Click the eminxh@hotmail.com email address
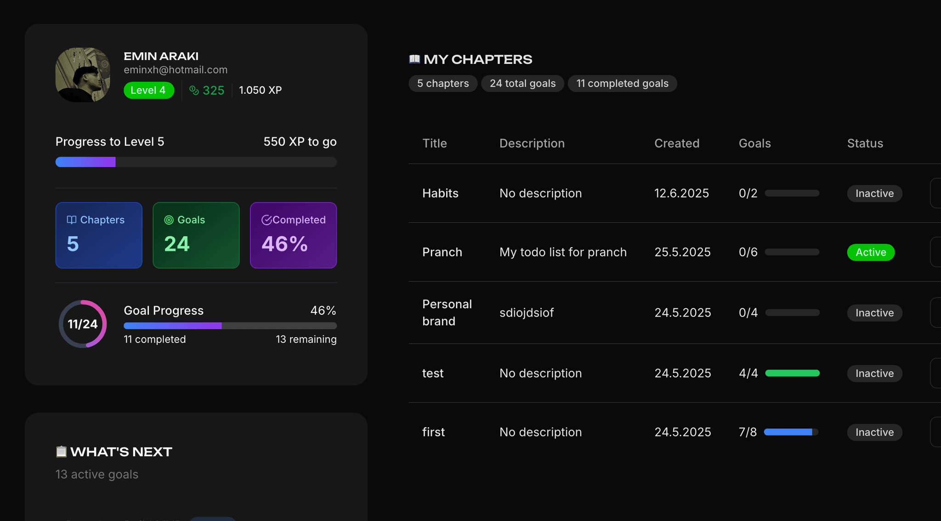Image resolution: width=941 pixels, height=521 pixels. [176, 70]
